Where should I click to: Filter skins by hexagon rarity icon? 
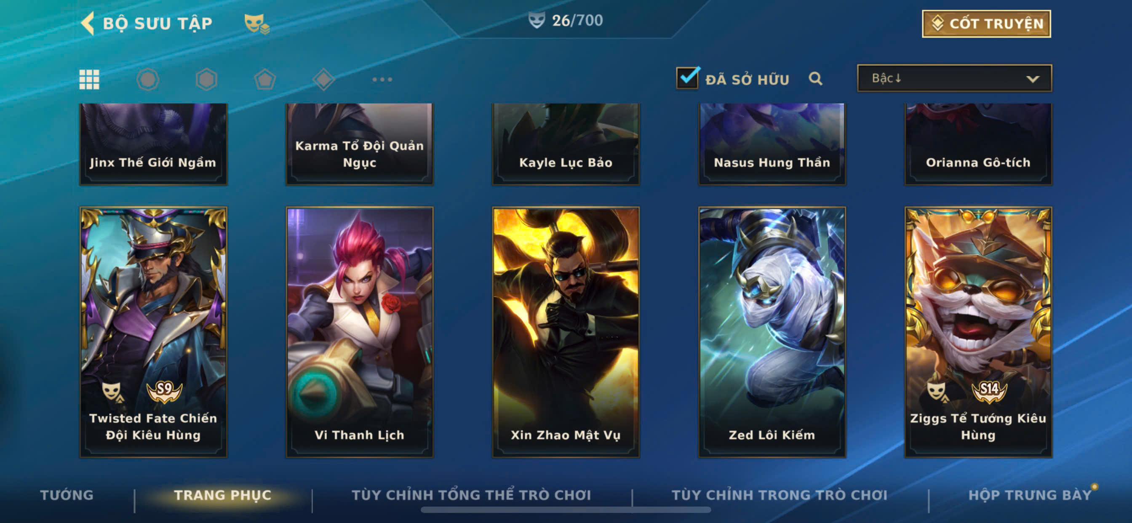click(x=206, y=80)
